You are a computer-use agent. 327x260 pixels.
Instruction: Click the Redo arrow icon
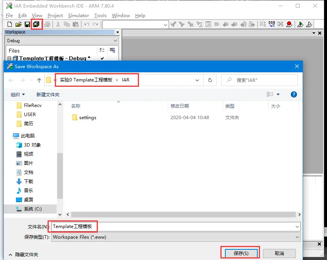(96, 24)
